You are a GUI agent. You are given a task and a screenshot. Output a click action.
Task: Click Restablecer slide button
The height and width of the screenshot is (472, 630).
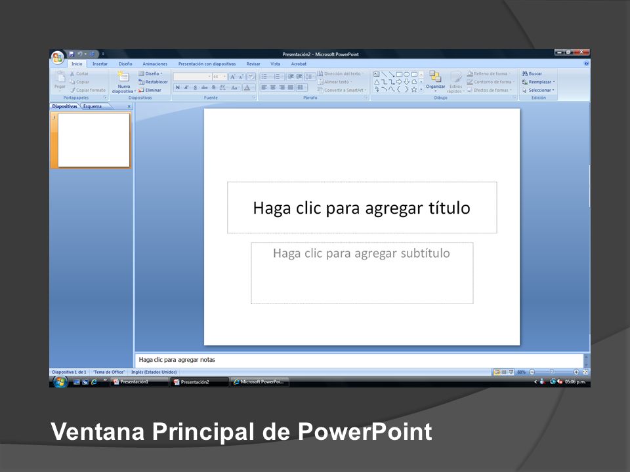point(153,82)
